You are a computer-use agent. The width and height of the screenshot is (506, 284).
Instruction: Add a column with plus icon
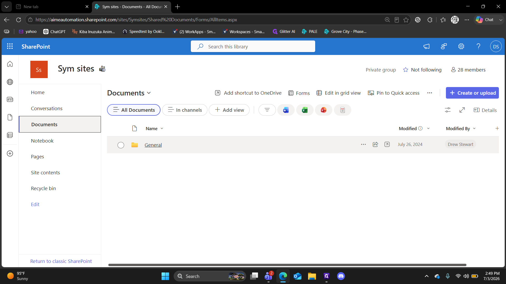point(497,128)
